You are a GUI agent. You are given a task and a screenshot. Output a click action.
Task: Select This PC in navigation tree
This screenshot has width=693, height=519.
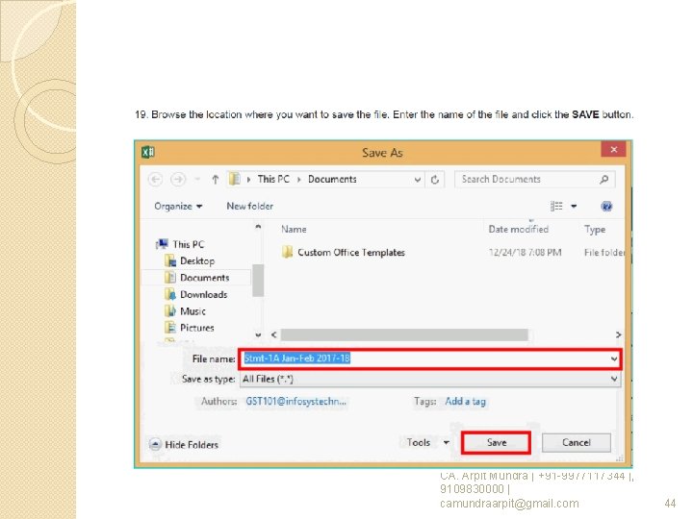pyautogui.click(x=189, y=244)
